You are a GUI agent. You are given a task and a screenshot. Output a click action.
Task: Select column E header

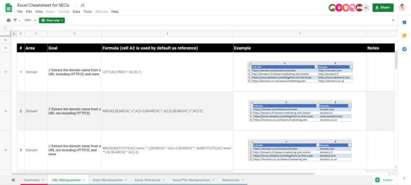click(167, 34)
